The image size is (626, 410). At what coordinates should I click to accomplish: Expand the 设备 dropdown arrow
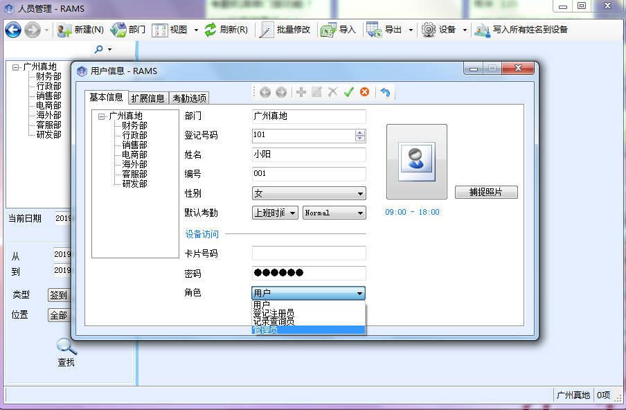pos(465,30)
